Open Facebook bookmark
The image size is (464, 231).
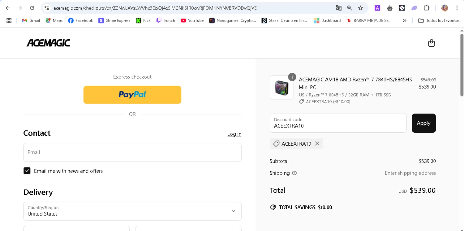pos(80,20)
